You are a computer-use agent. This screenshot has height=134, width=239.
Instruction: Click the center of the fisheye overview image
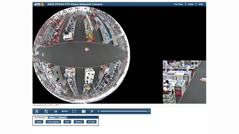pyautogui.click(x=81, y=55)
